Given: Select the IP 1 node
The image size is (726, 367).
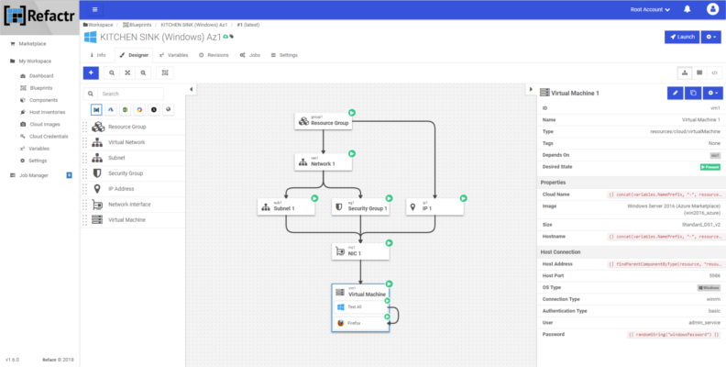Looking at the screenshot, I should pos(434,206).
